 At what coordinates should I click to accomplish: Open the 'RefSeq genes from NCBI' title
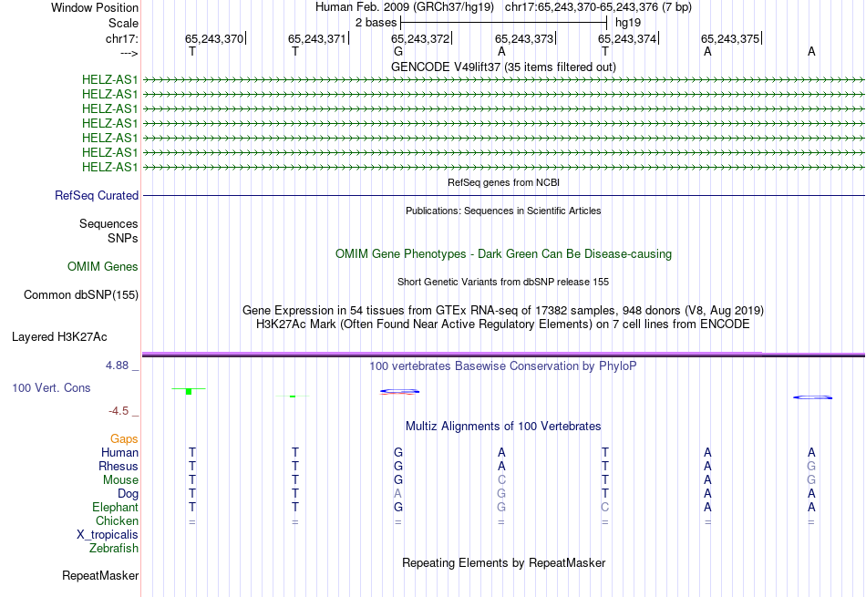(x=503, y=182)
